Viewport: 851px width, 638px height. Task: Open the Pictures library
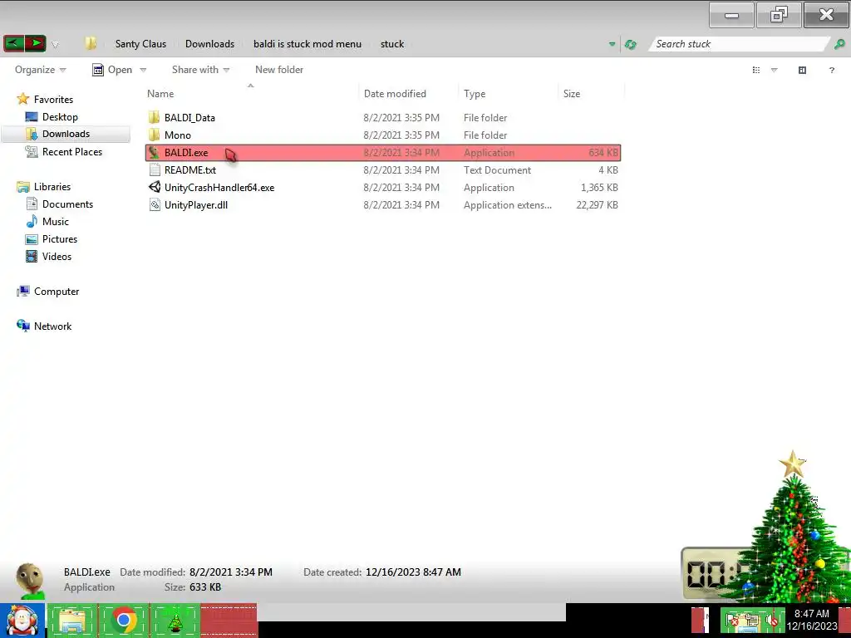(60, 238)
